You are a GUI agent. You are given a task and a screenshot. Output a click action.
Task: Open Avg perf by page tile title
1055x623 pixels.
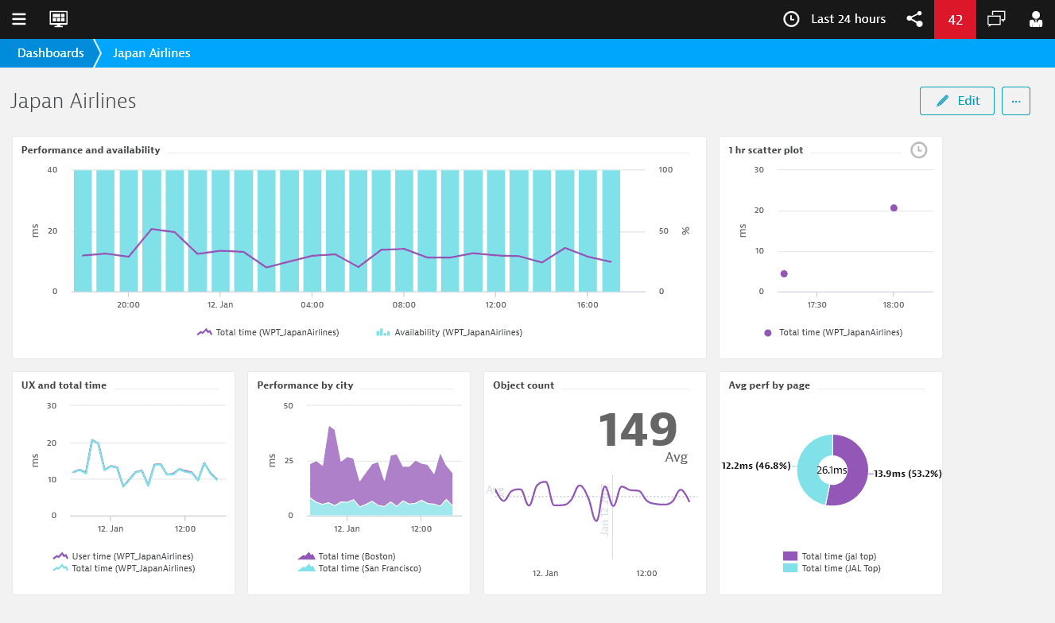point(770,385)
